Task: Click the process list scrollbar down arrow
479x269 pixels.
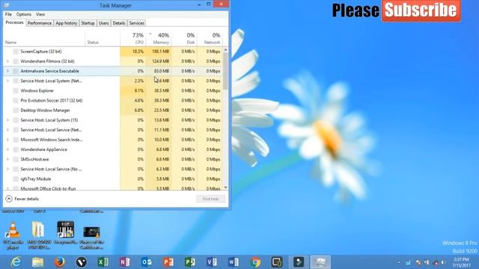Action: point(226,188)
